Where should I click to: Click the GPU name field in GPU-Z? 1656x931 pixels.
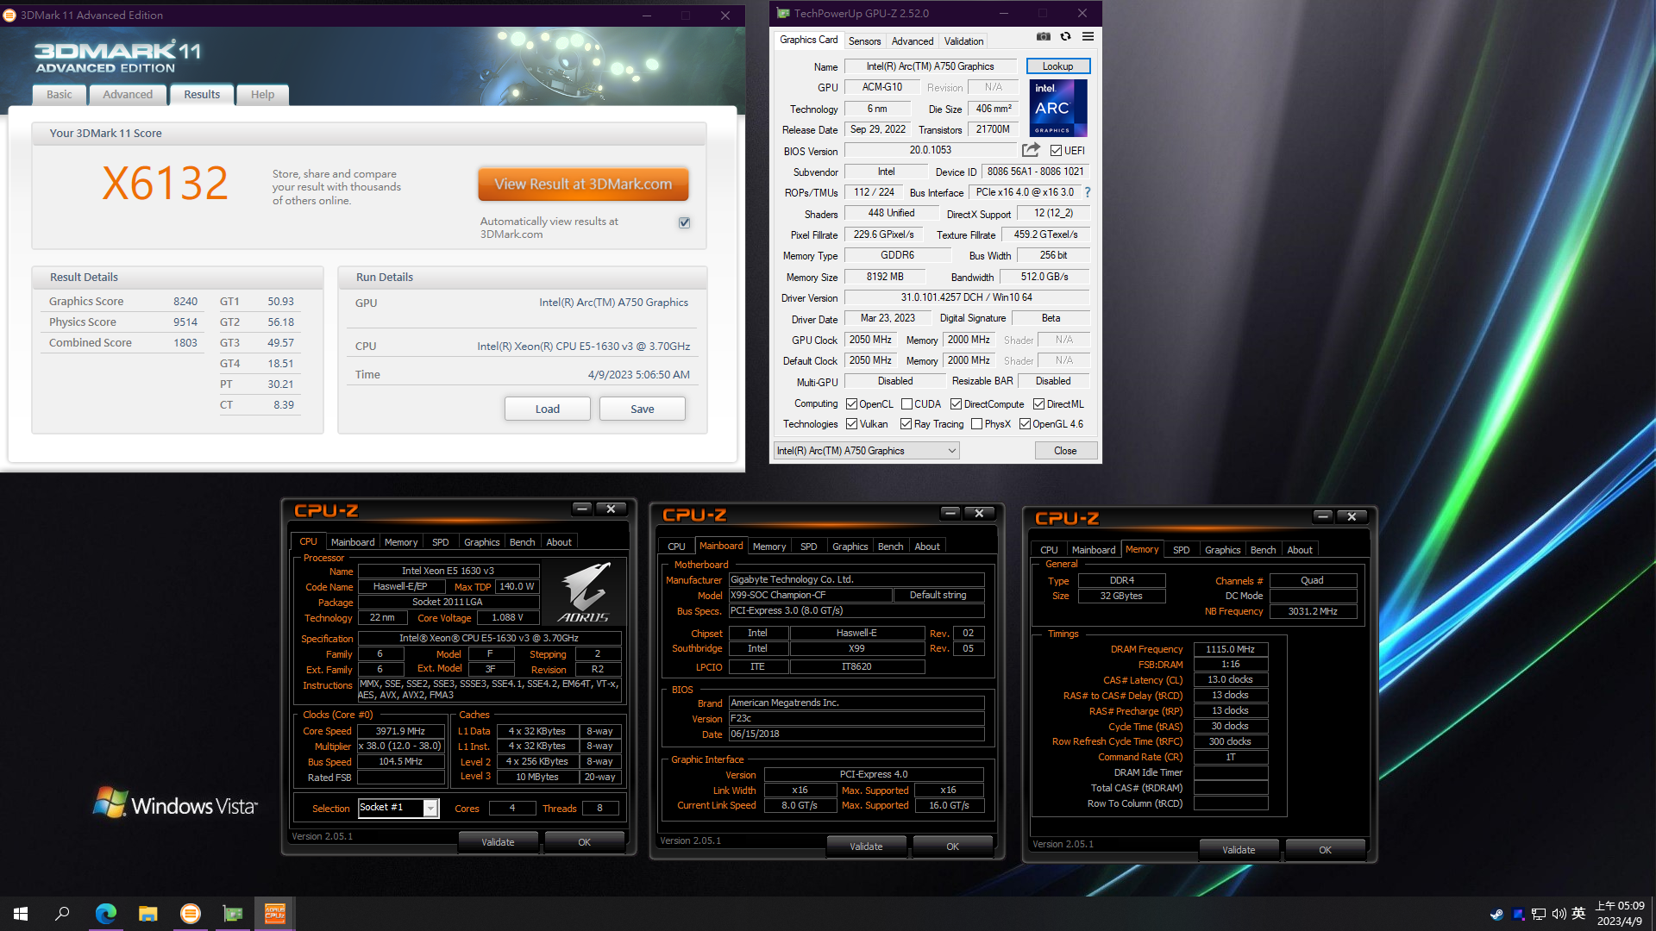pos(930,66)
